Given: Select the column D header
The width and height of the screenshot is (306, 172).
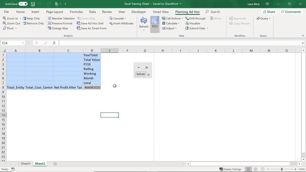Looking at the screenshot, I should [92, 51].
